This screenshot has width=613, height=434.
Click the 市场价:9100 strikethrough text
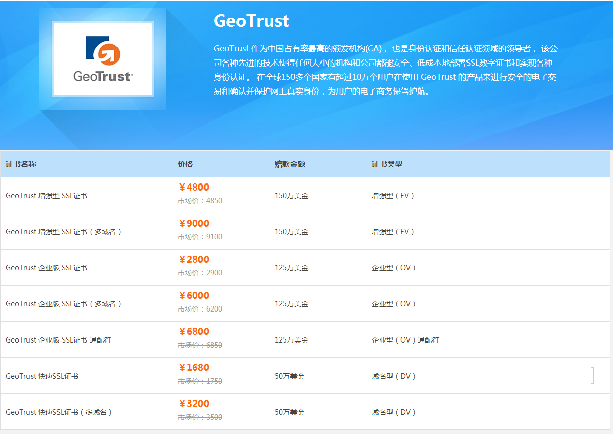200,237
